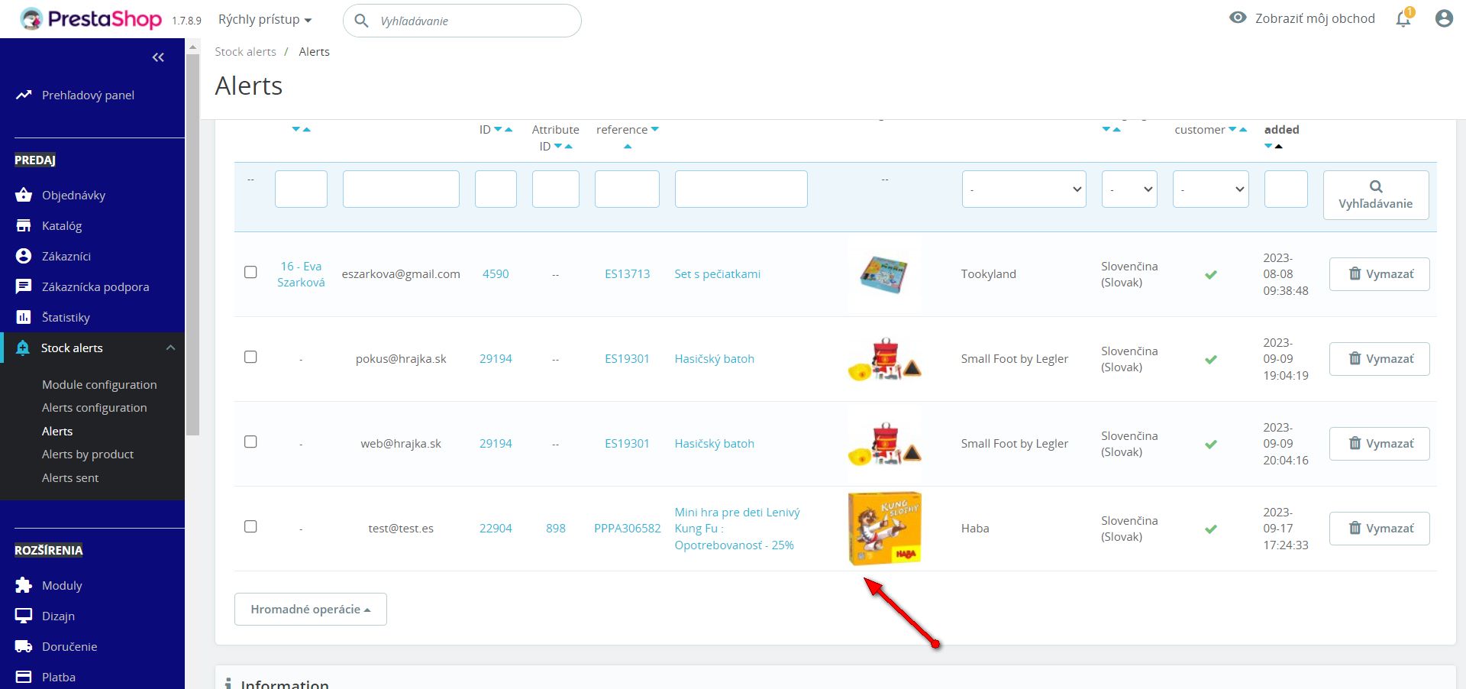Tick the checkbox for the eszarkova@gmail.com row
The height and width of the screenshot is (689, 1466).
click(x=250, y=272)
